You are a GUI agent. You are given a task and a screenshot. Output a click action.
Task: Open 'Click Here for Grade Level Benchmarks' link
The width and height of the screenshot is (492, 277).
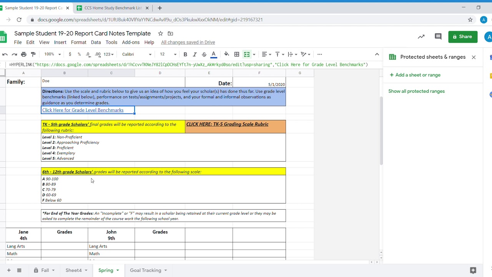[83, 110]
